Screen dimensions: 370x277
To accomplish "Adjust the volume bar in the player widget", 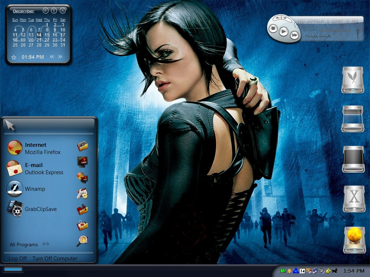I will 358,34.
